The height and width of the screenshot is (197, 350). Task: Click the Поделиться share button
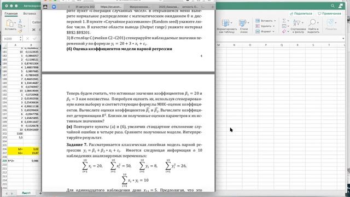(x=301, y=14)
